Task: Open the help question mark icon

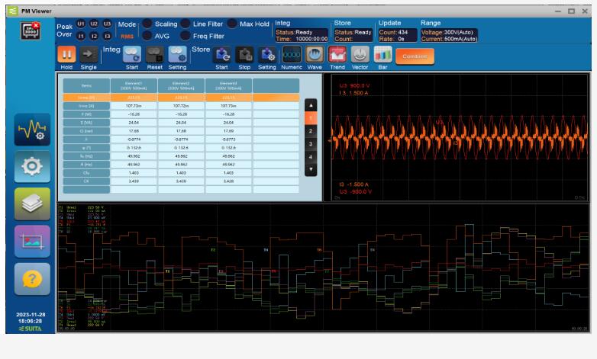Action: 32,279
